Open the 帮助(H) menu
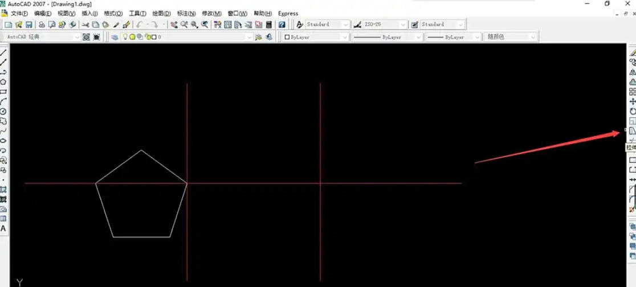This screenshot has width=636, height=287. point(263,13)
